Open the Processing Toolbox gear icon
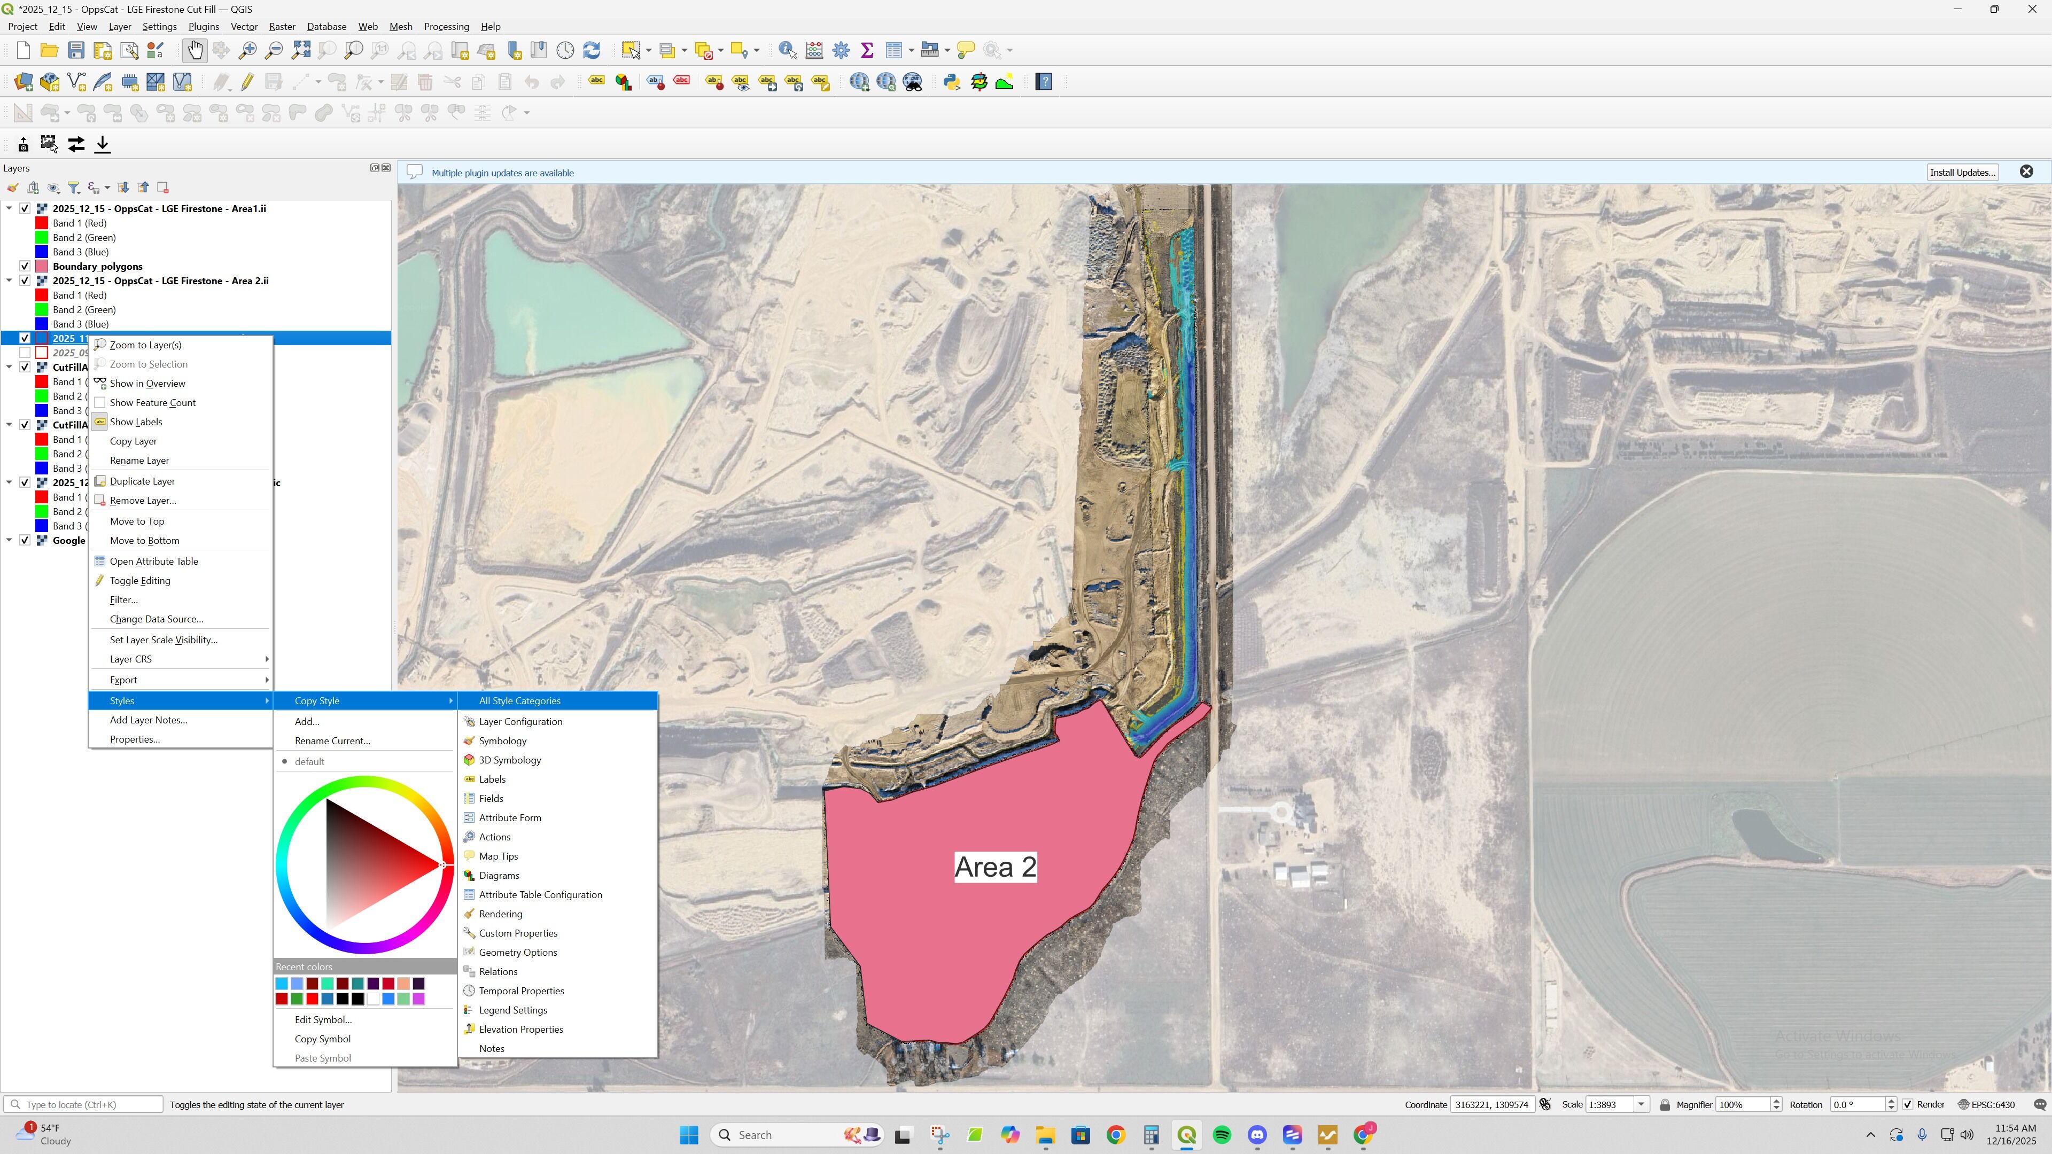2052x1154 pixels. pyautogui.click(x=841, y=50)
